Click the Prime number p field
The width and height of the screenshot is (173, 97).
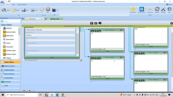(51, 40)
